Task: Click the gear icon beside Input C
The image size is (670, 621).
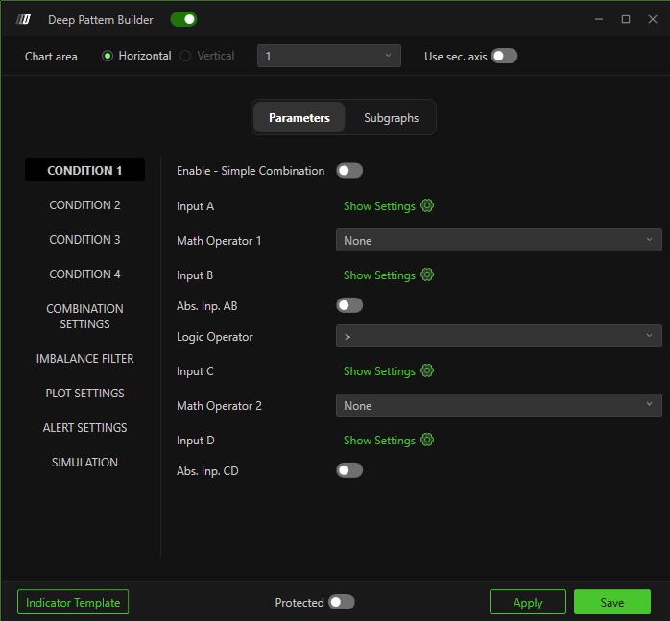Action: (427, 371)
